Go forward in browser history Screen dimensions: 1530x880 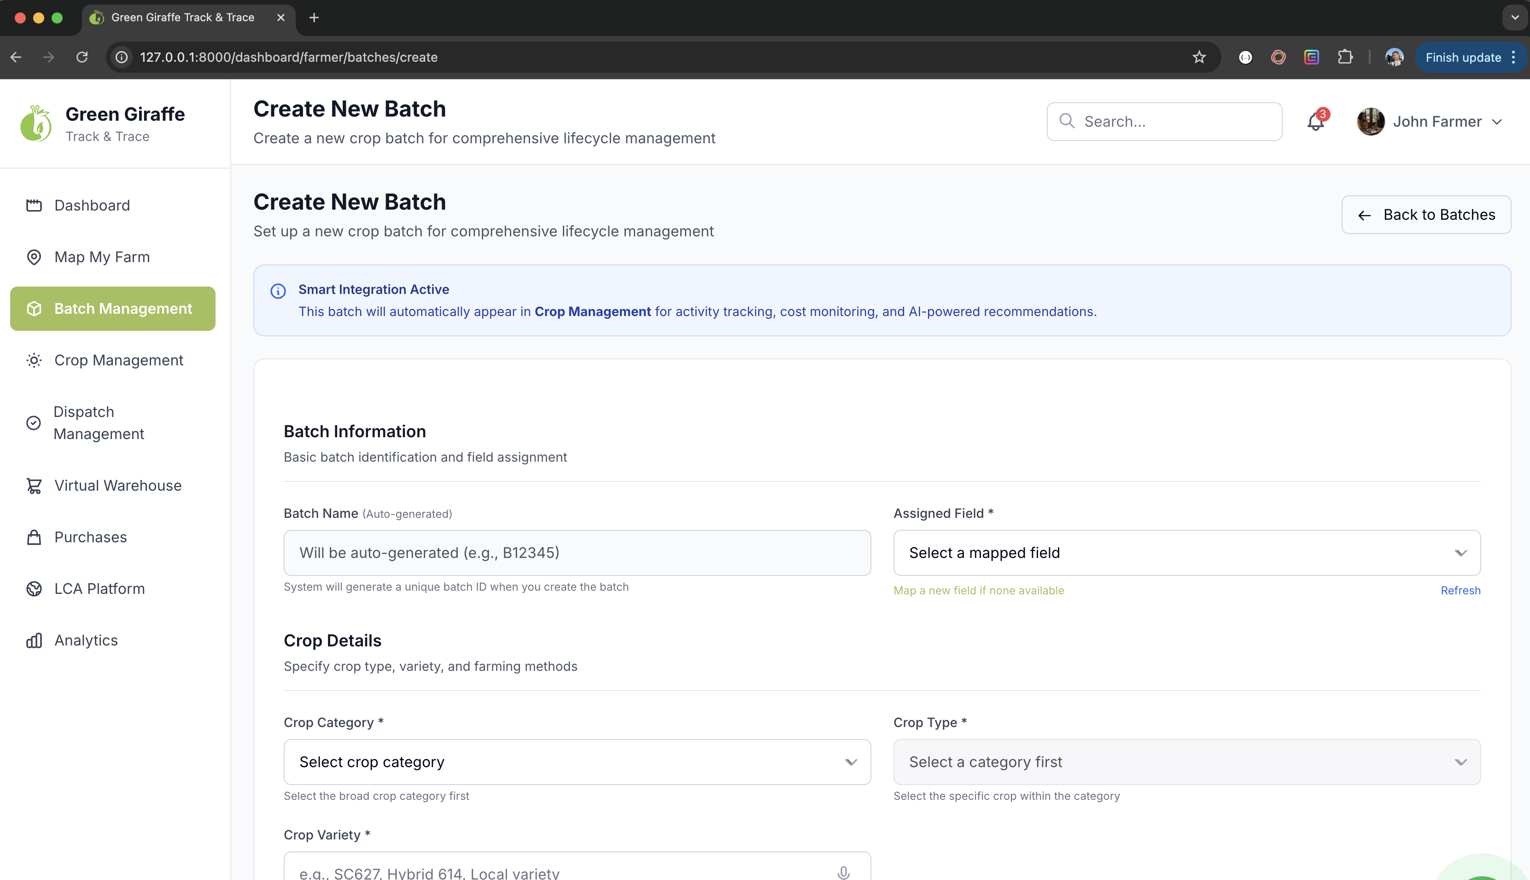[49, 57]
